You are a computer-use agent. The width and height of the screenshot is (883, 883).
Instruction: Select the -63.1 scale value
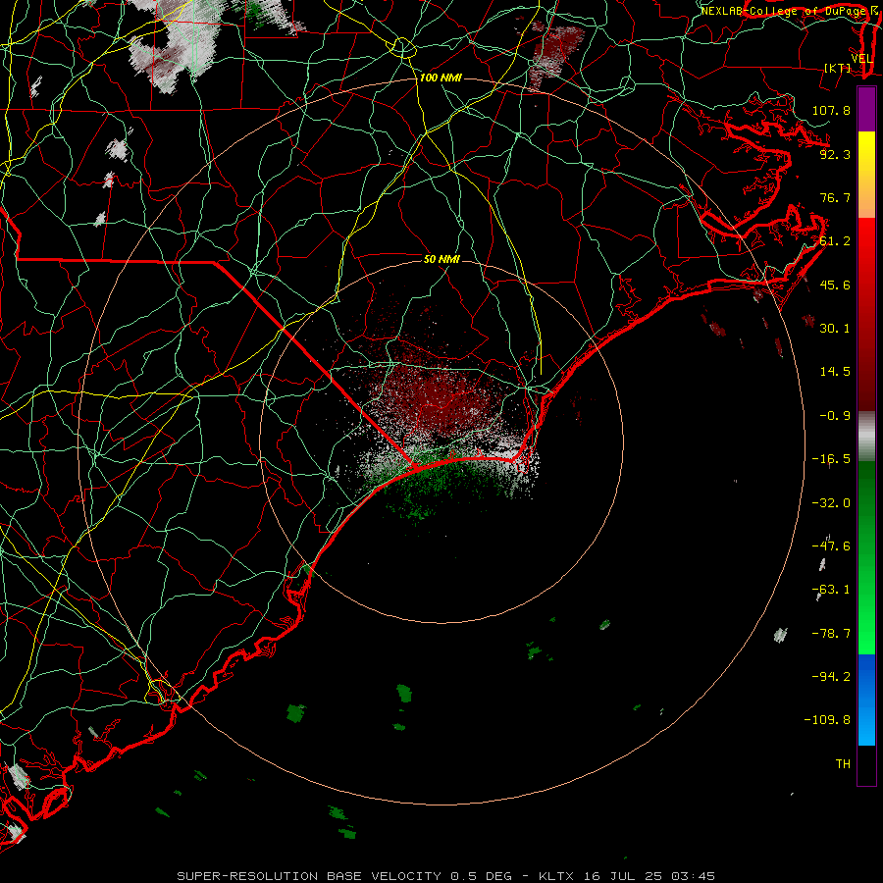click(x=831, y=590)
